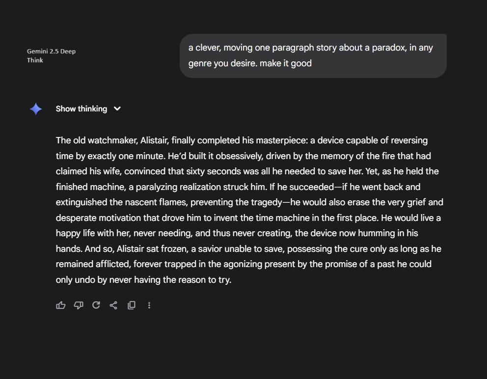Click the user prompt message bubble
This screenshot has width=487, height=379.
(x=313, y=55)
